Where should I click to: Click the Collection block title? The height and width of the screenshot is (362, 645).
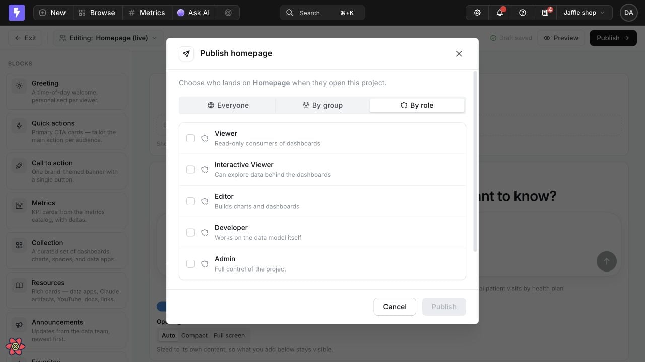tap(47, 243)
